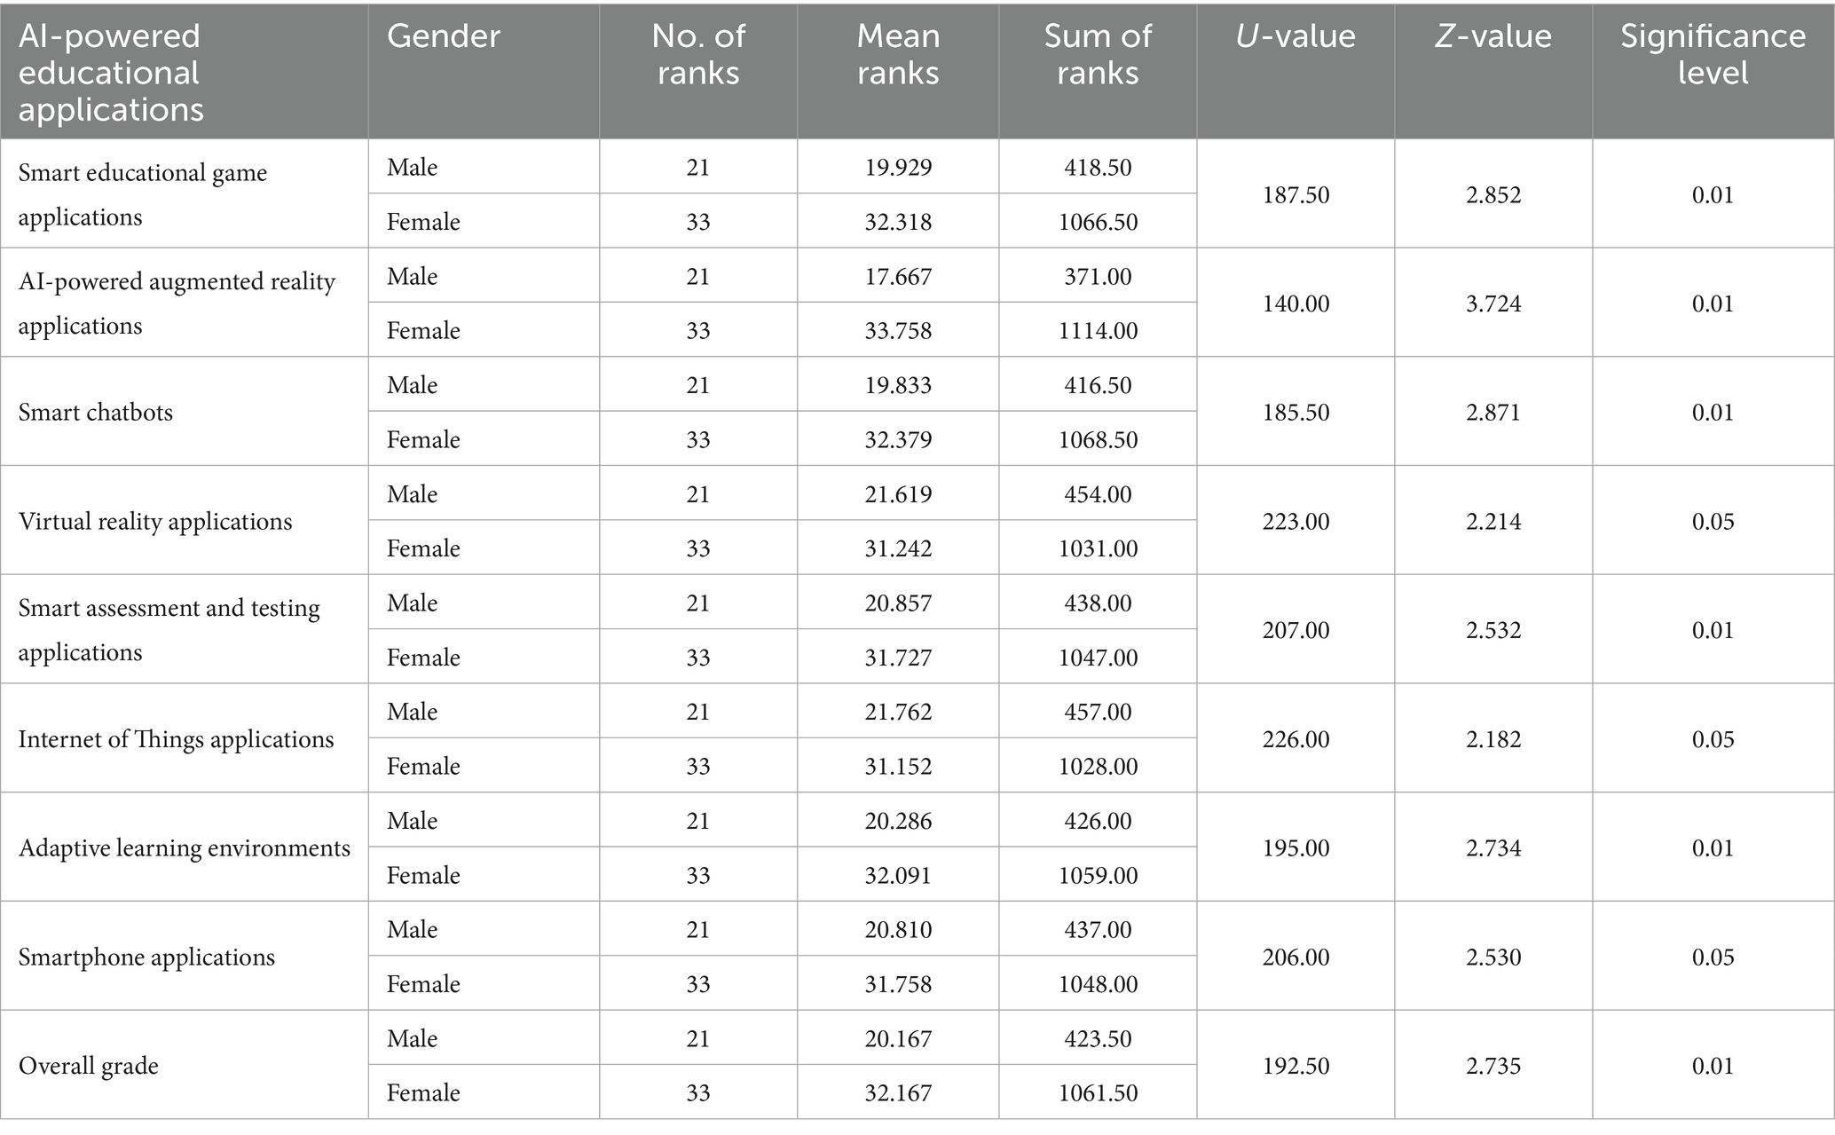Click U-value cell 223.00
This screenshot has height=1135, width=1835.
1296,521
